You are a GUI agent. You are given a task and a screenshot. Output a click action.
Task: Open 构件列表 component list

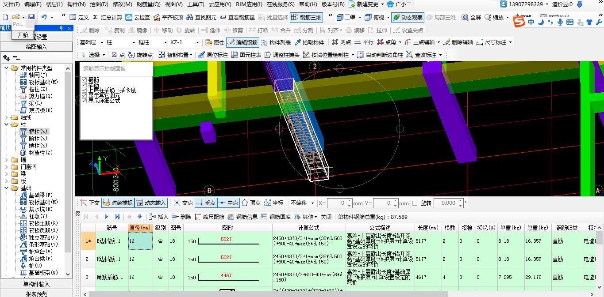(x=276, y=42)
